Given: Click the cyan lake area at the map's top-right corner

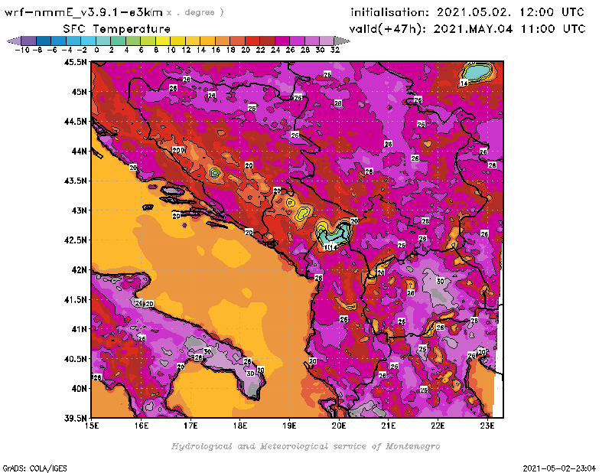Looking at the screenshot, I should point(477,72).
